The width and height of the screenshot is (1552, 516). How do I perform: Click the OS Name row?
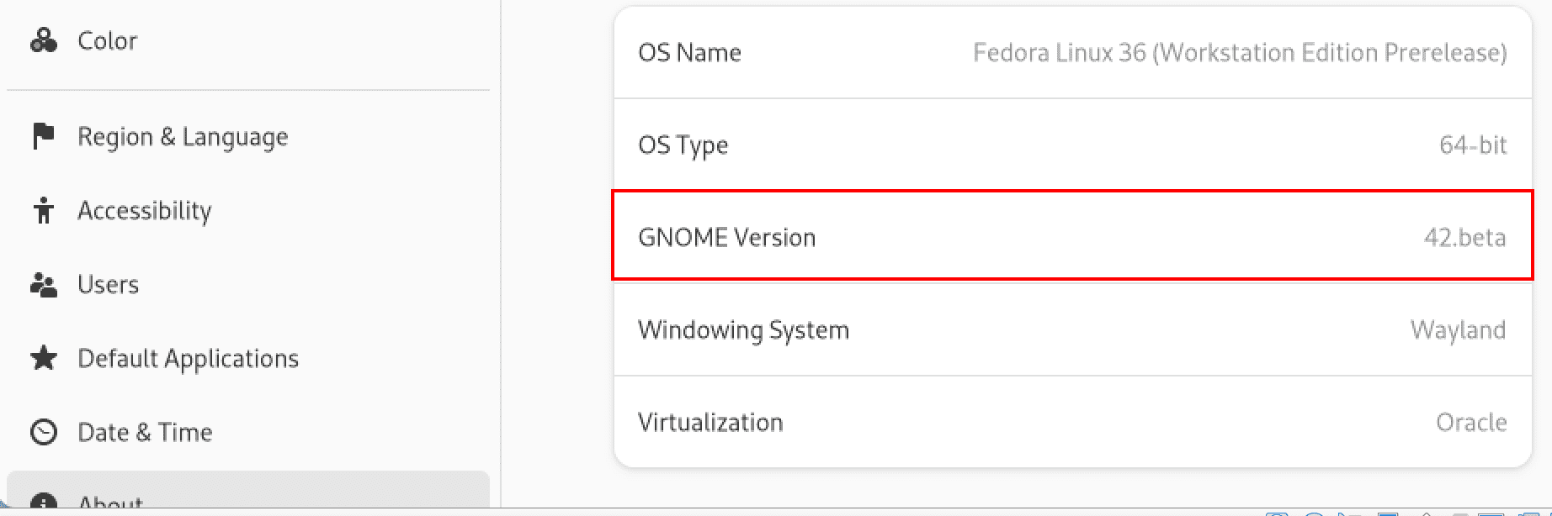click(x=1069, y=52)
